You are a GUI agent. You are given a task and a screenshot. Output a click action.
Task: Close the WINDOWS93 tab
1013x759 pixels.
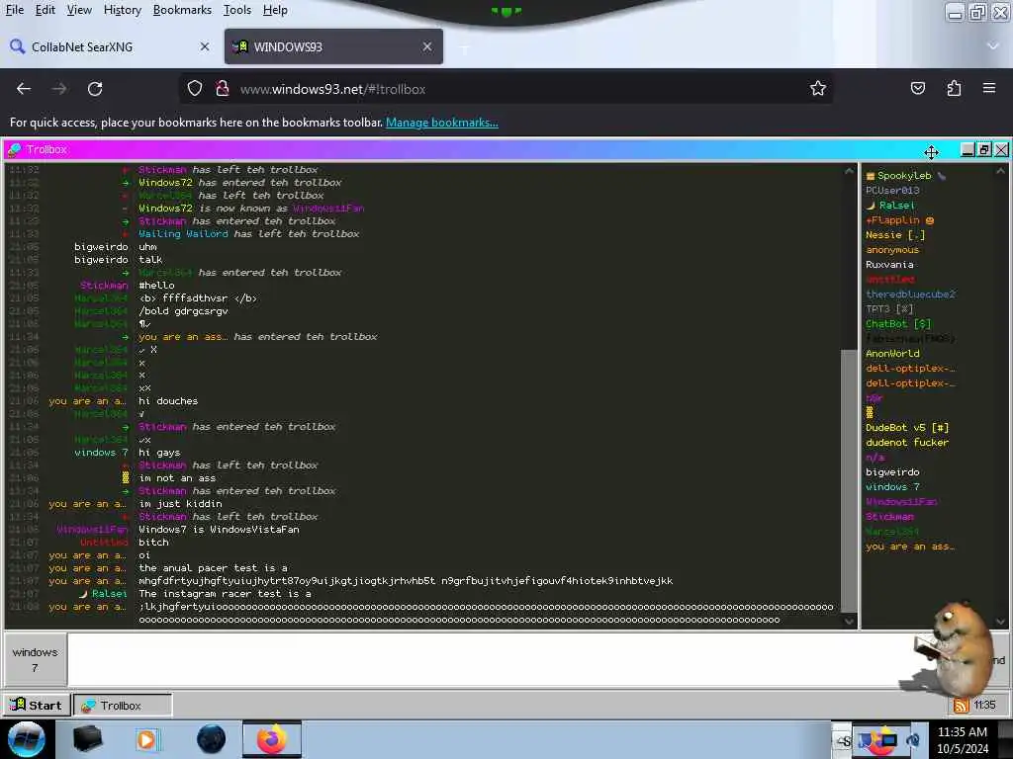pos(427,46)
